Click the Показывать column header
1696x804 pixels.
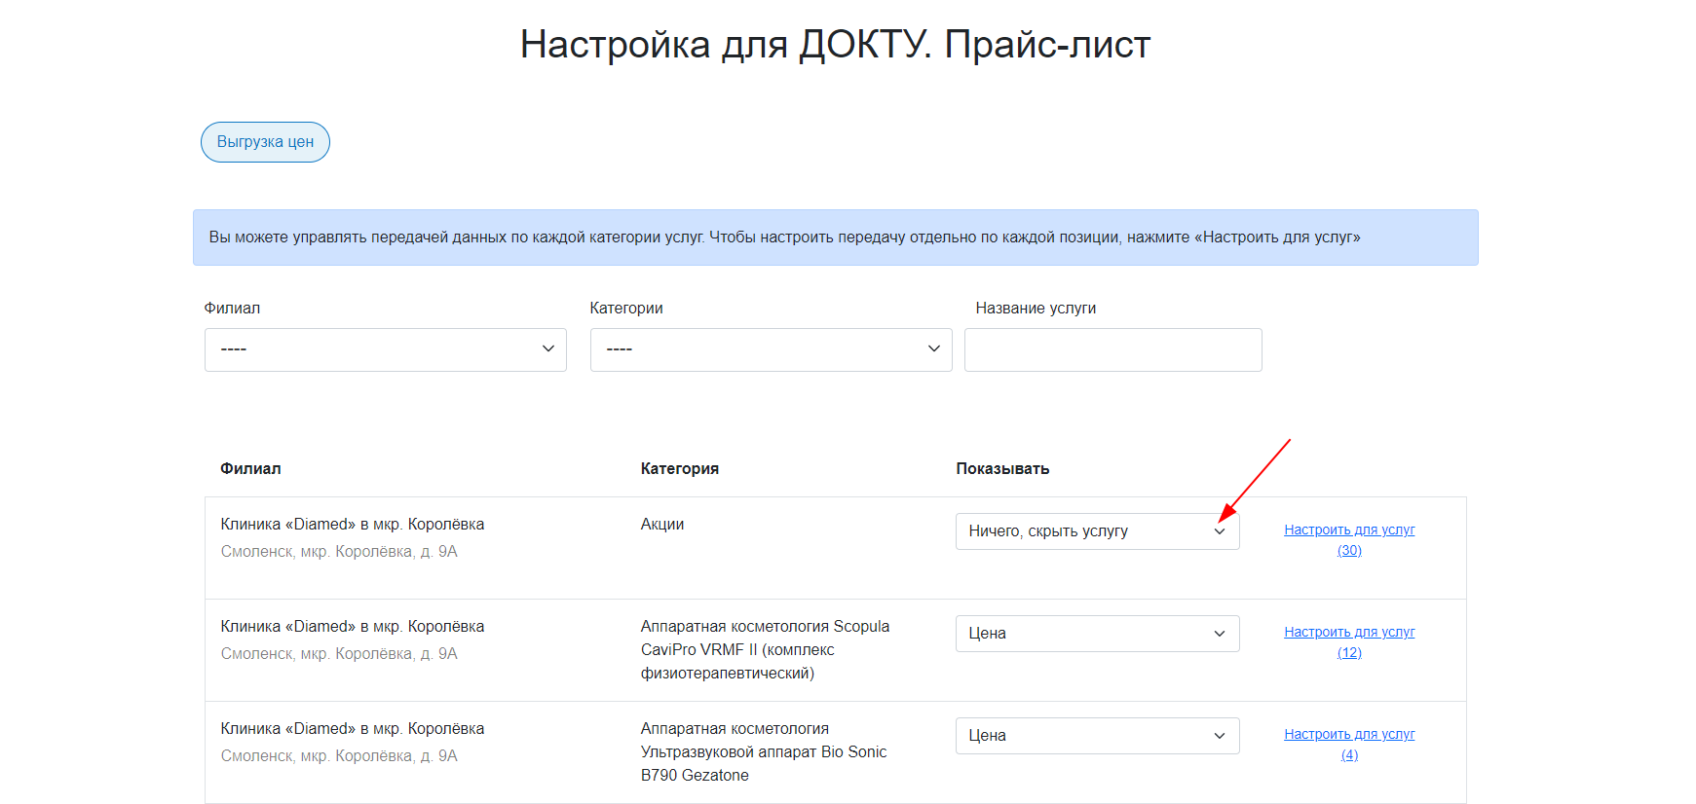pos(1002,469)
